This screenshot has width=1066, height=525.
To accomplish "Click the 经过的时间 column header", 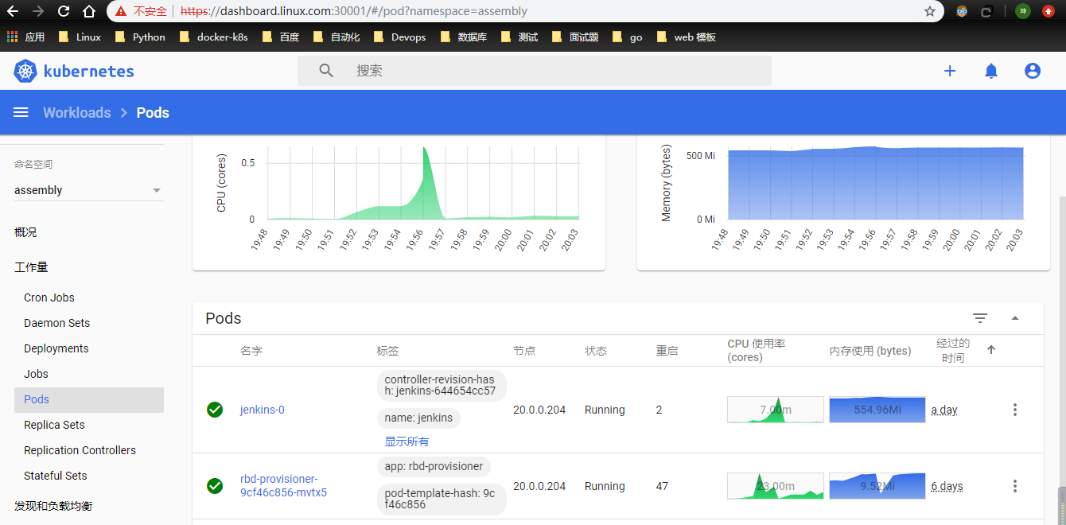I will [953, 351].
